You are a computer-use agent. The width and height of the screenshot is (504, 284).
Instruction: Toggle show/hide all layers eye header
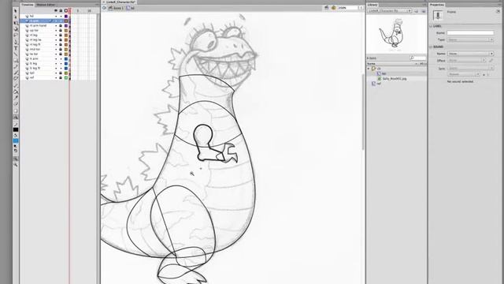point(56,10)
